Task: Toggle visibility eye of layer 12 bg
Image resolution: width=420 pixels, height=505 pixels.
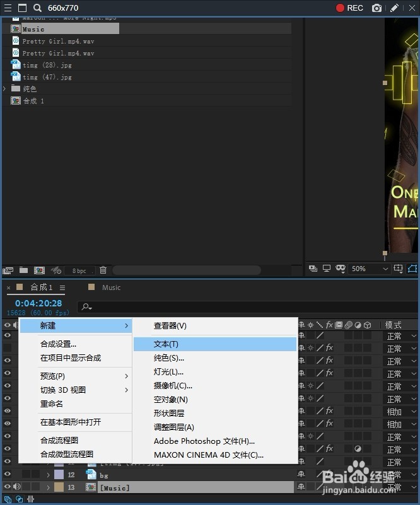Action: 7,474
